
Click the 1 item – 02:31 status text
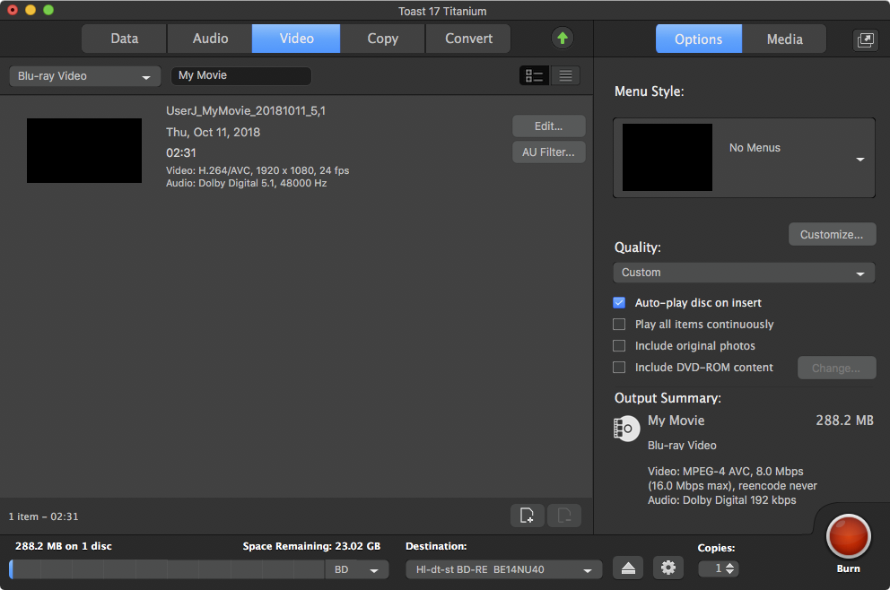click(43, 516)
